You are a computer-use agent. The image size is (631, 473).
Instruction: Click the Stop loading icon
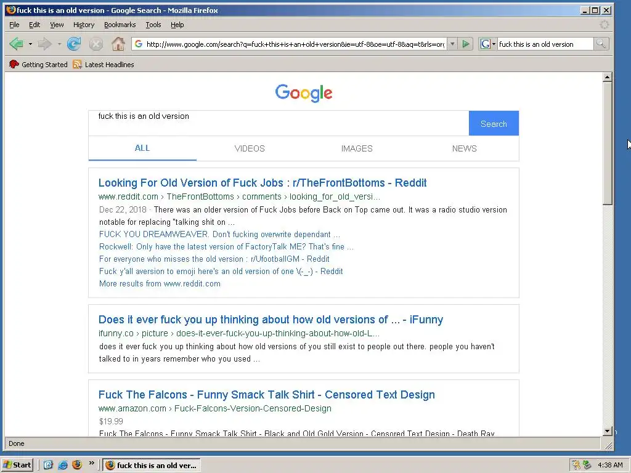[x=96, y=44]
